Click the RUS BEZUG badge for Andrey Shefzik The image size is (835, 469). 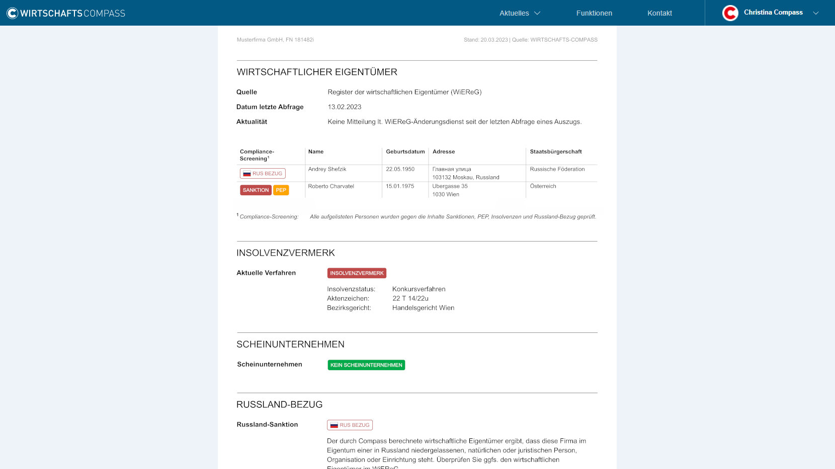tap(263, 174)
